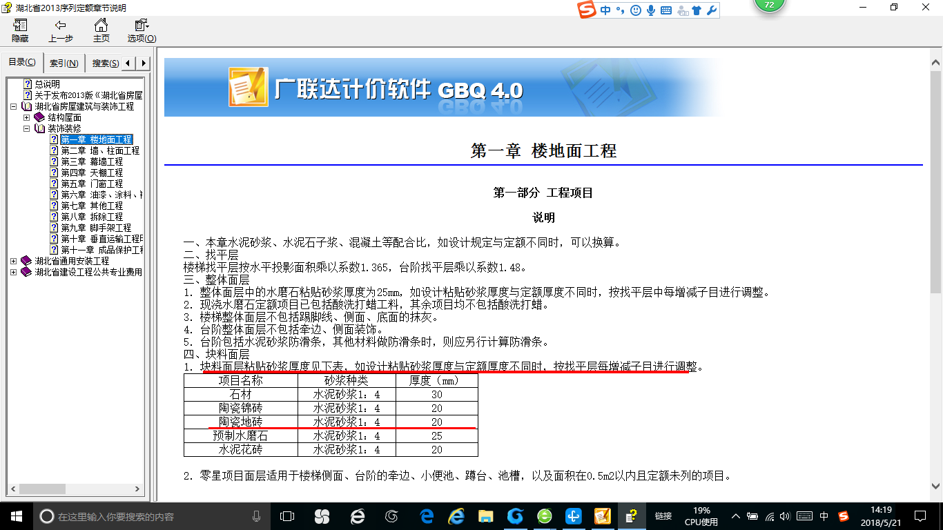Click 装饰装修 tree label

point(64,128)
